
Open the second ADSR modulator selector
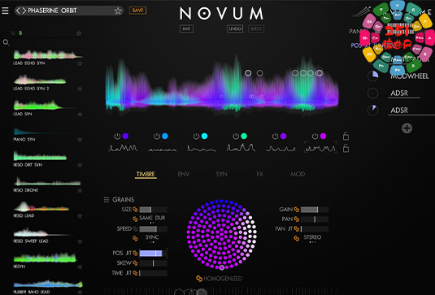[411, 111]
